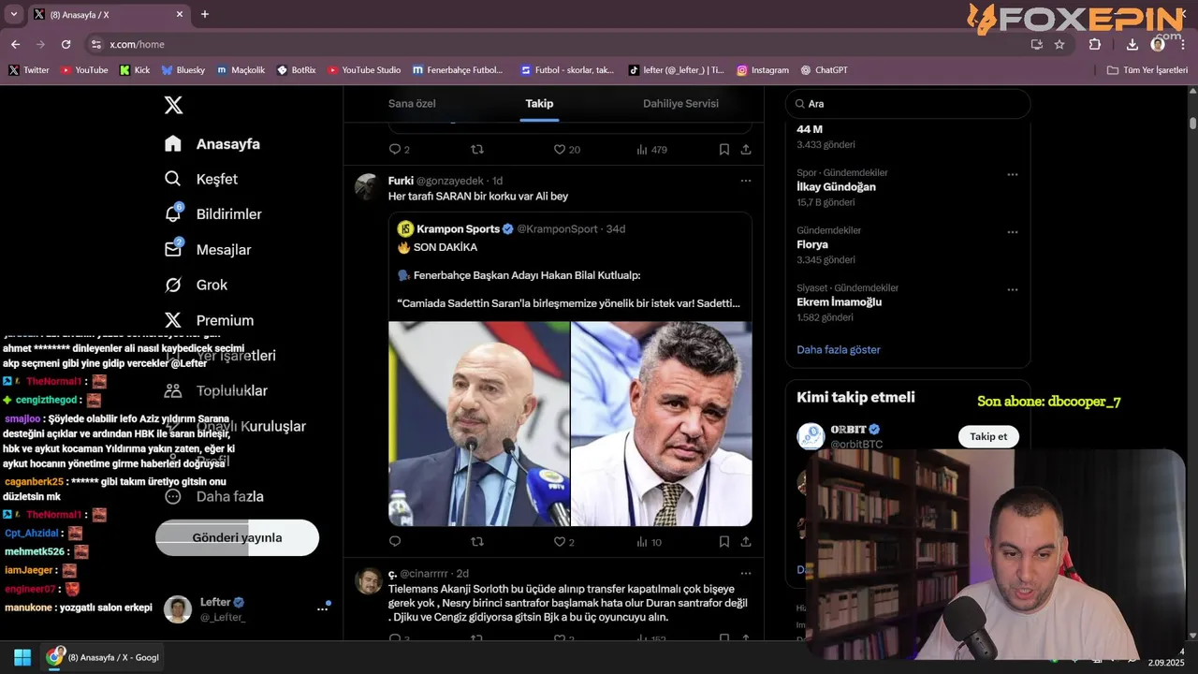Screen dimensions: 1198x674
Task: Open Instagram bookmark
Action: click(x=763, y=70)
